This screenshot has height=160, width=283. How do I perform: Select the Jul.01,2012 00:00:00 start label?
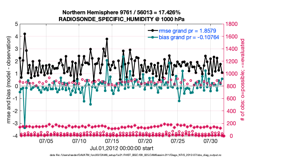point(121,148)
